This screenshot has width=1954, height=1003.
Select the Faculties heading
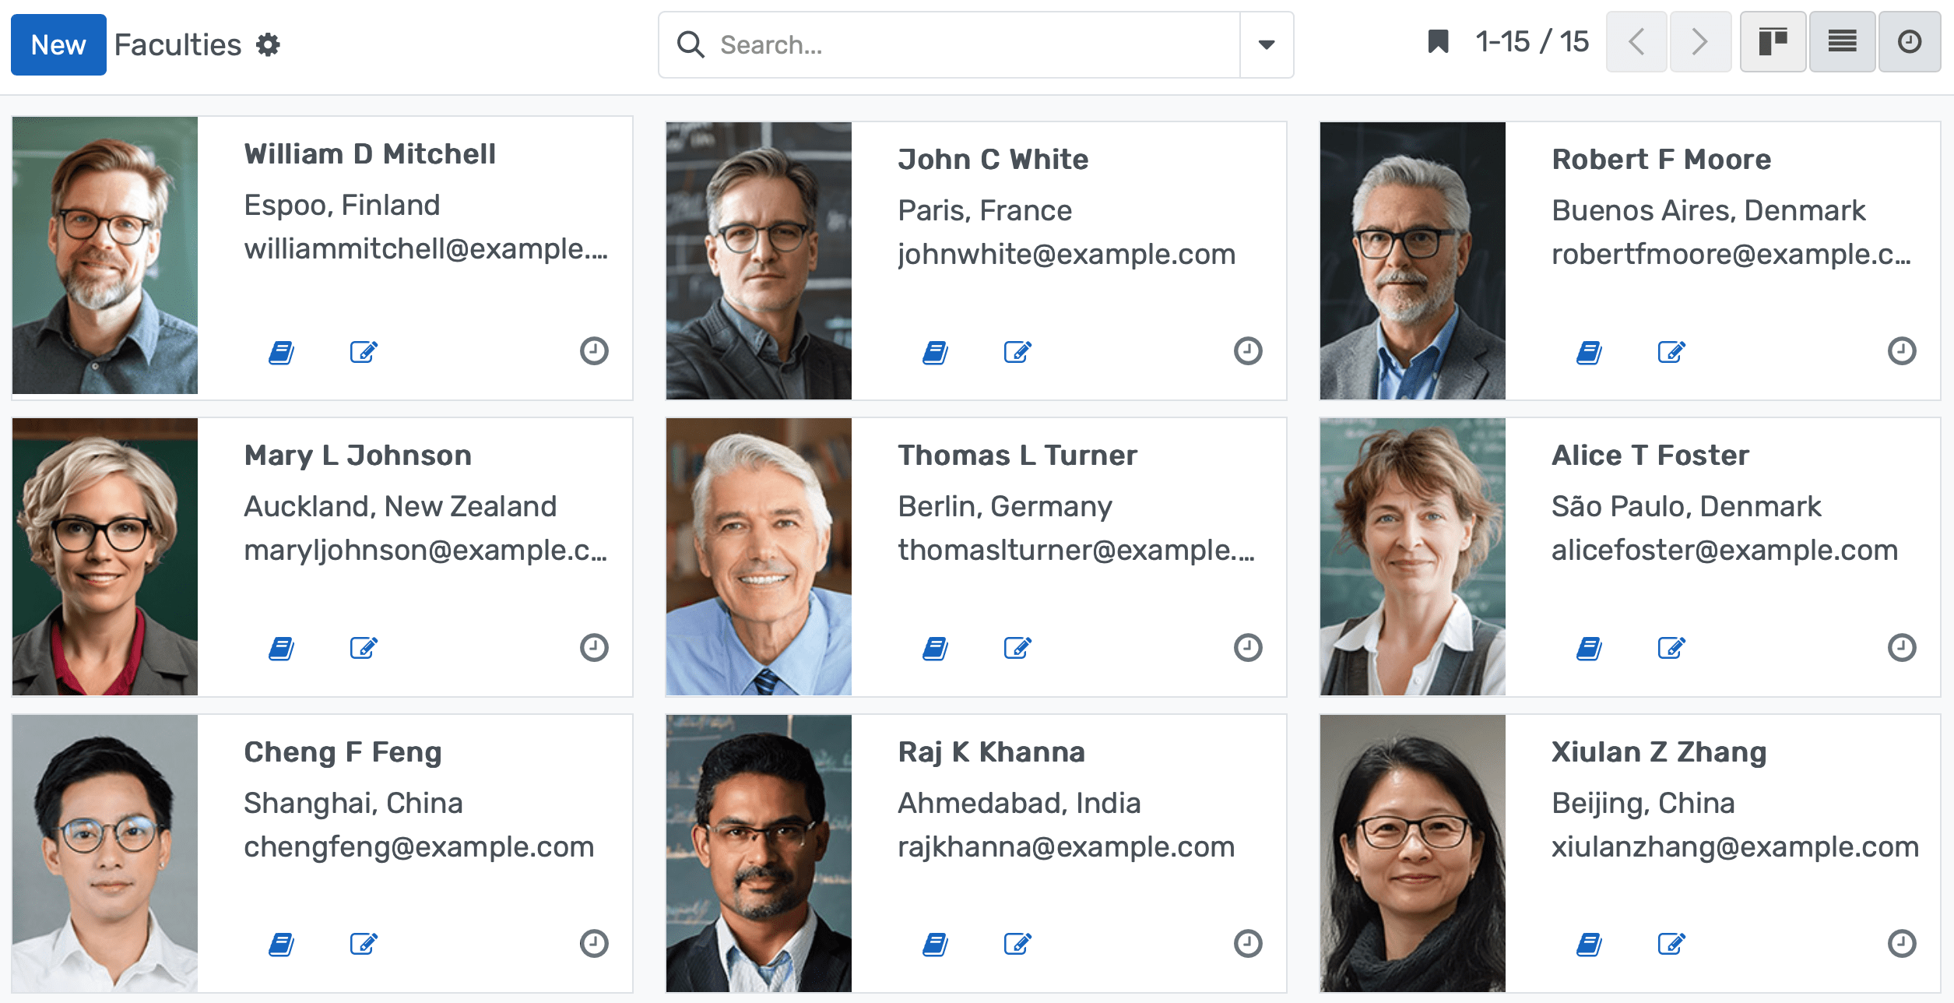[178, 44]
